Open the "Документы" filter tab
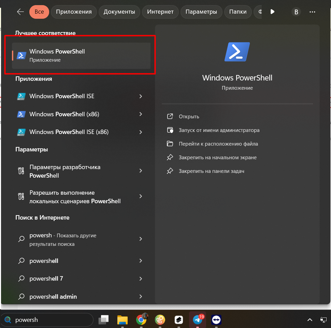 pos(119,12)
